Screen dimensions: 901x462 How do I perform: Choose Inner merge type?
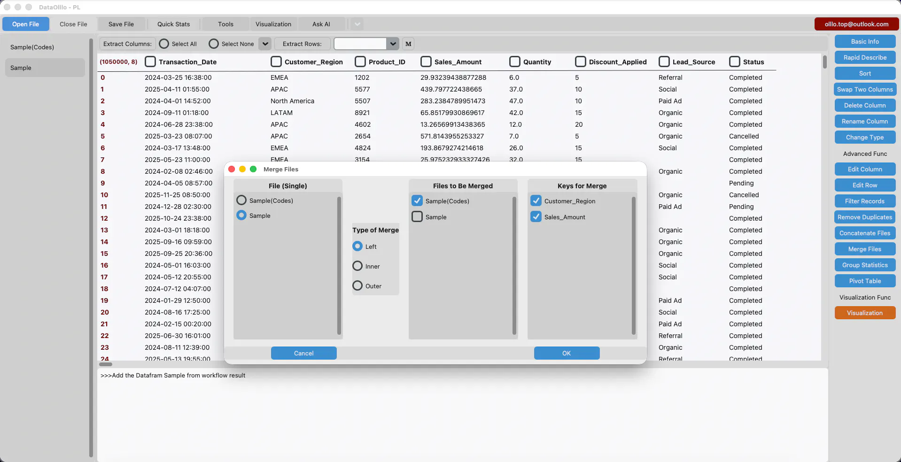(x=357, y=266)
